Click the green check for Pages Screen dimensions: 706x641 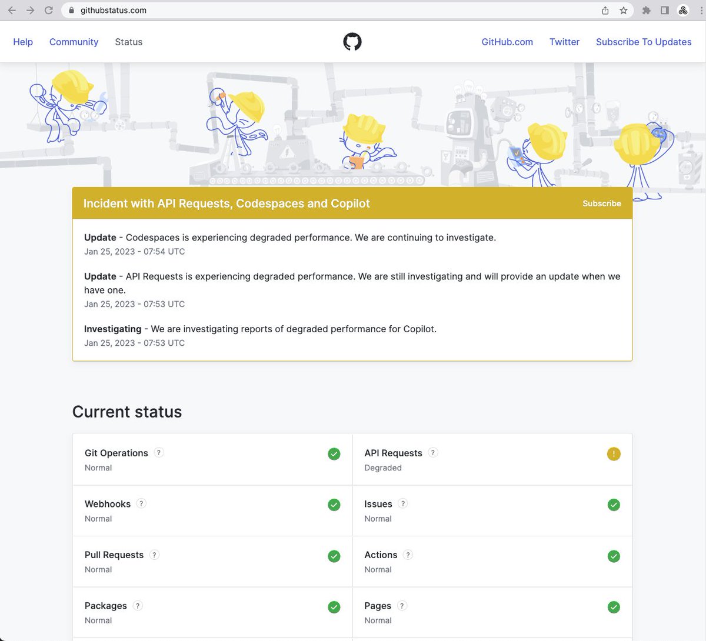point(614,607)
